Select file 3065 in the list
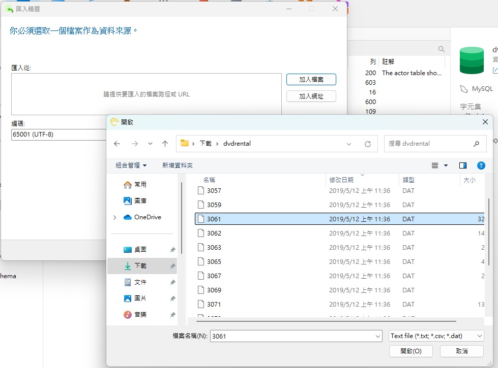498x368 pixels. [215, 261]
